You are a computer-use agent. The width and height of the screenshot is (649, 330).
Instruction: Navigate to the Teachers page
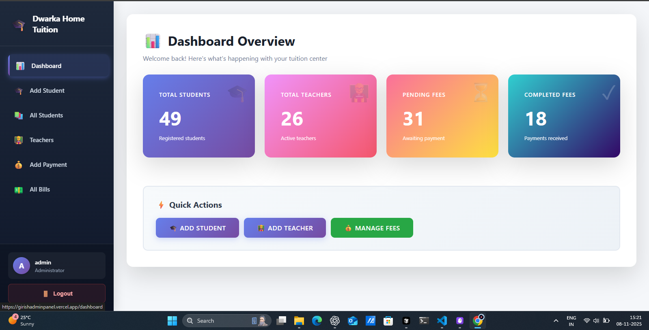[41, 140]
